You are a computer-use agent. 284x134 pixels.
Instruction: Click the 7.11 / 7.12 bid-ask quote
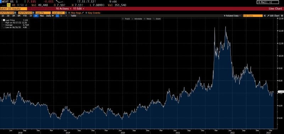tap(87, 1)
